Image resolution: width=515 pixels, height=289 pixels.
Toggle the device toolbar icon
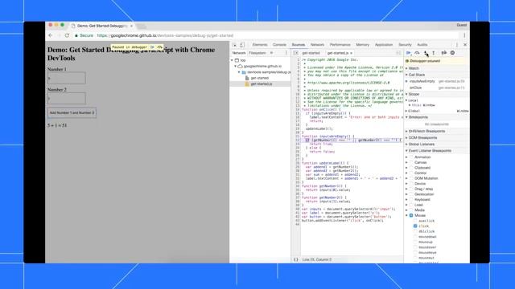[242, 45]
